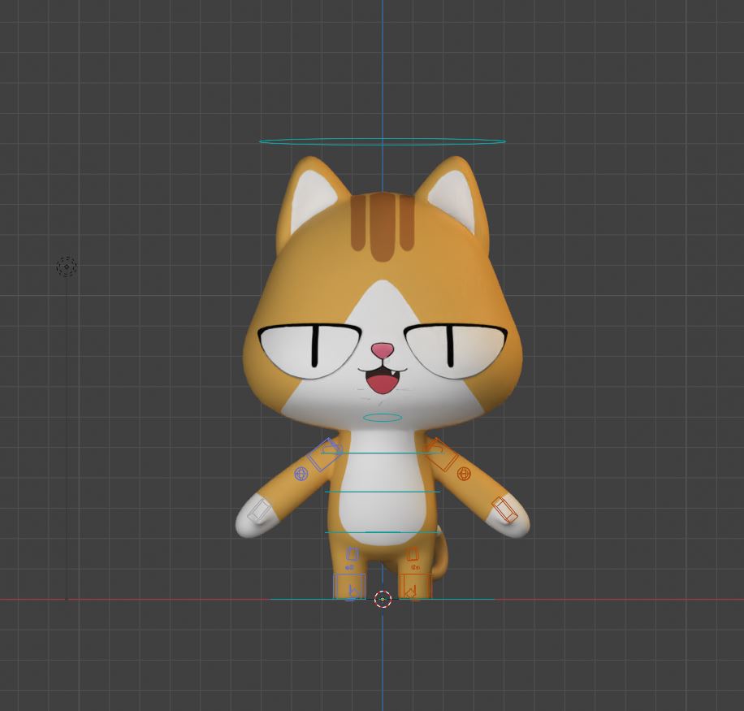Click the 3D cursor between the feet
744x711 pixels.
coord(383,600)
